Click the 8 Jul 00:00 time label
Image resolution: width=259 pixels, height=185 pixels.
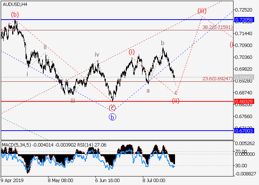[154, 181]
